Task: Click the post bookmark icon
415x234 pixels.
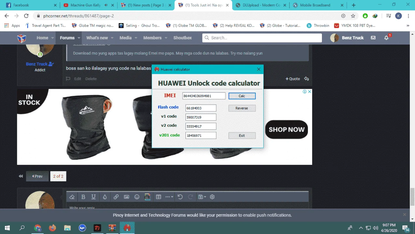Action: click(68, 79)
